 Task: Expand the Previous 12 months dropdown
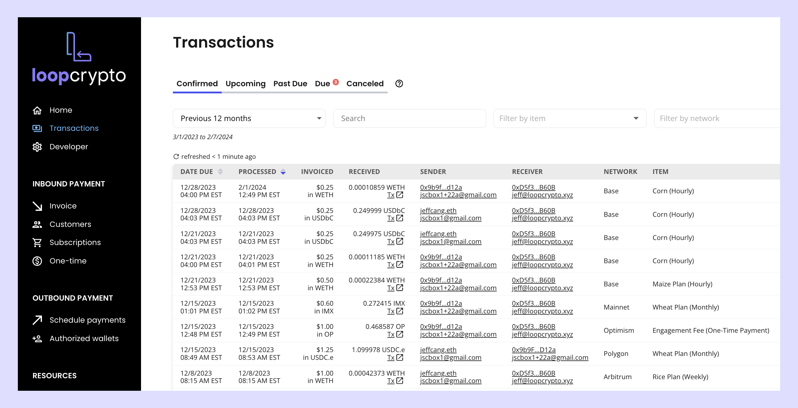[249, 118]
